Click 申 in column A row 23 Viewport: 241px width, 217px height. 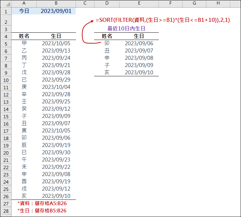24,174
